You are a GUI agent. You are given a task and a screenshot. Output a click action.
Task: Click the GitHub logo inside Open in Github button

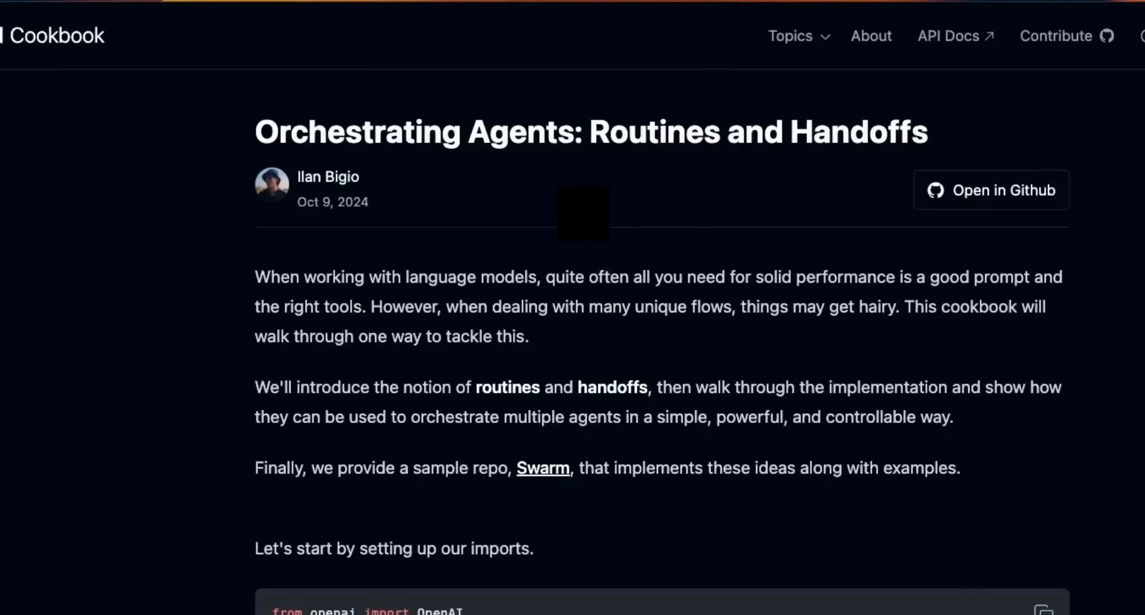pos(935,190)
